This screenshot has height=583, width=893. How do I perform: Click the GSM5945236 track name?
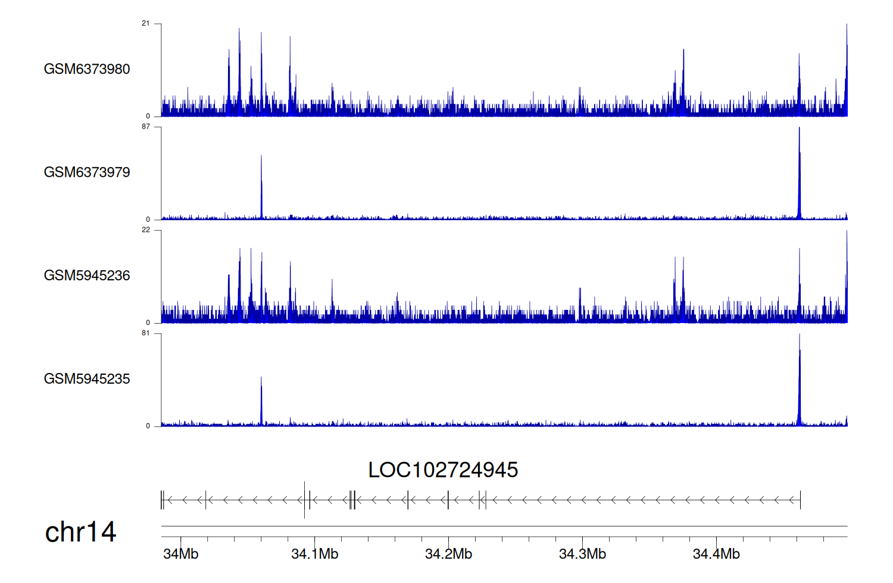coord(87,275)
